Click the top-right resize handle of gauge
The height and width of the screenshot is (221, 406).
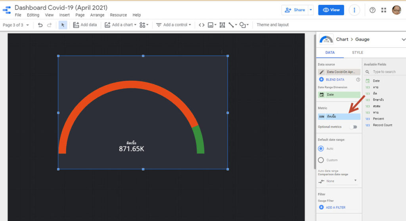[x=228, y=56]
